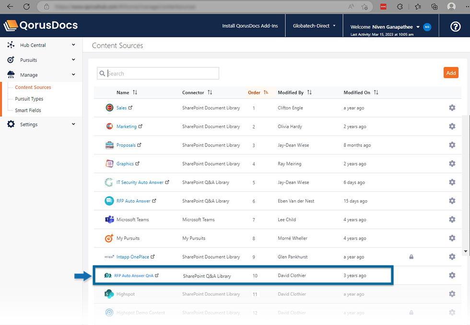The width and height of the screenshot is (470, 325).
Task: Open the RFP Auto Answer QnA link
Action: point(134,276)
